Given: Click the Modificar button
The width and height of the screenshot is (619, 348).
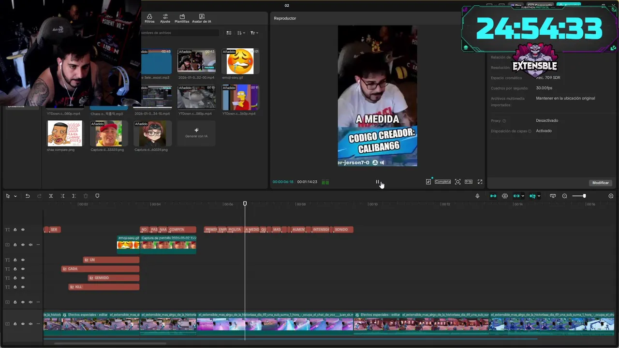Looking at the screenshot, I should [x=600, y=183].
